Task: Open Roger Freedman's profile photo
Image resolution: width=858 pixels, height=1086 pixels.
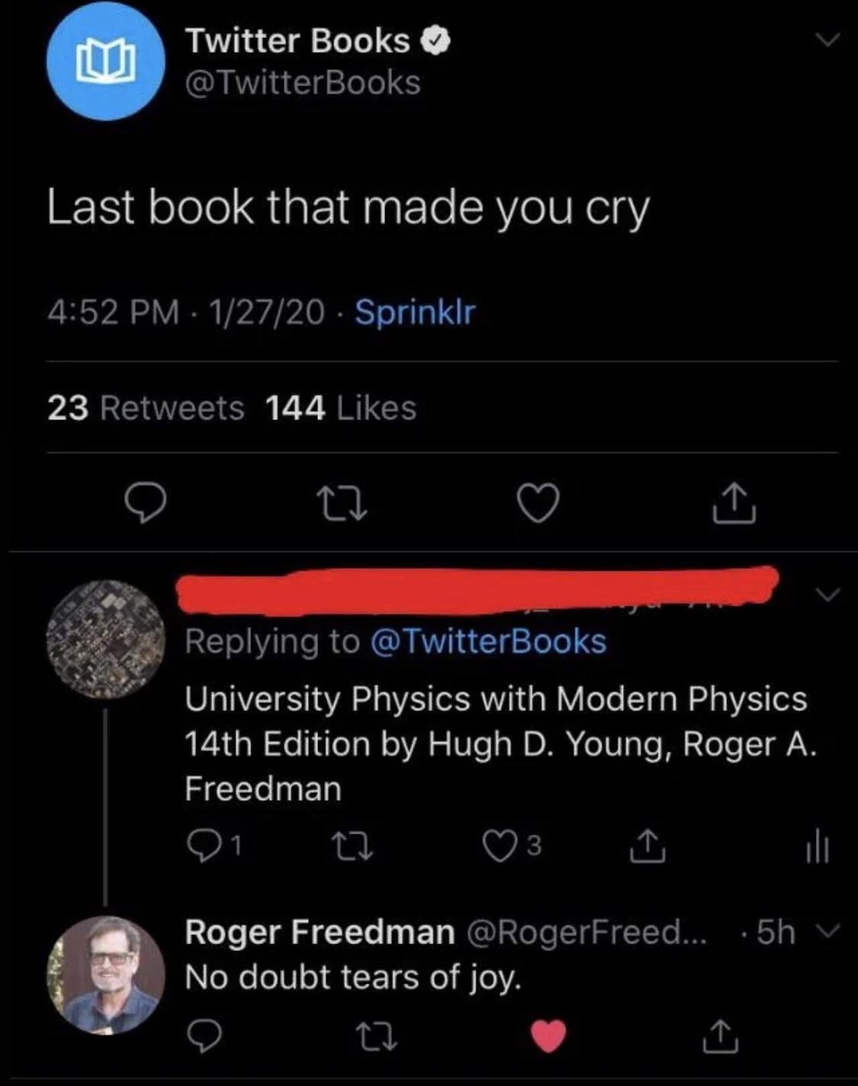Action: 105,975
